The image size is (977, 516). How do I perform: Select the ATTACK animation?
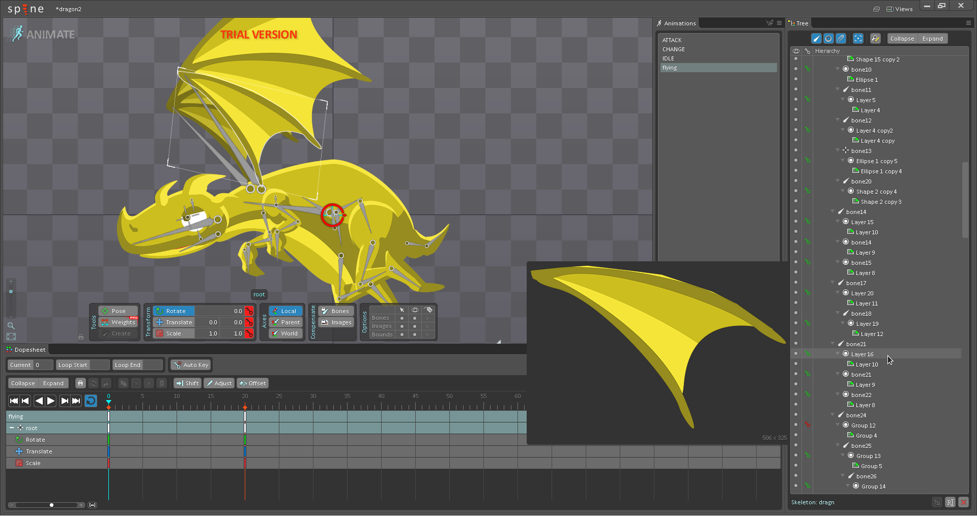coord(719,40)
